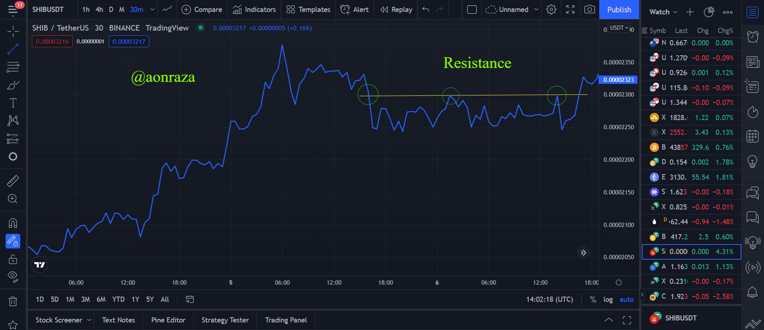Open the Fibonacci retracement tools

(x=13, y=67)
